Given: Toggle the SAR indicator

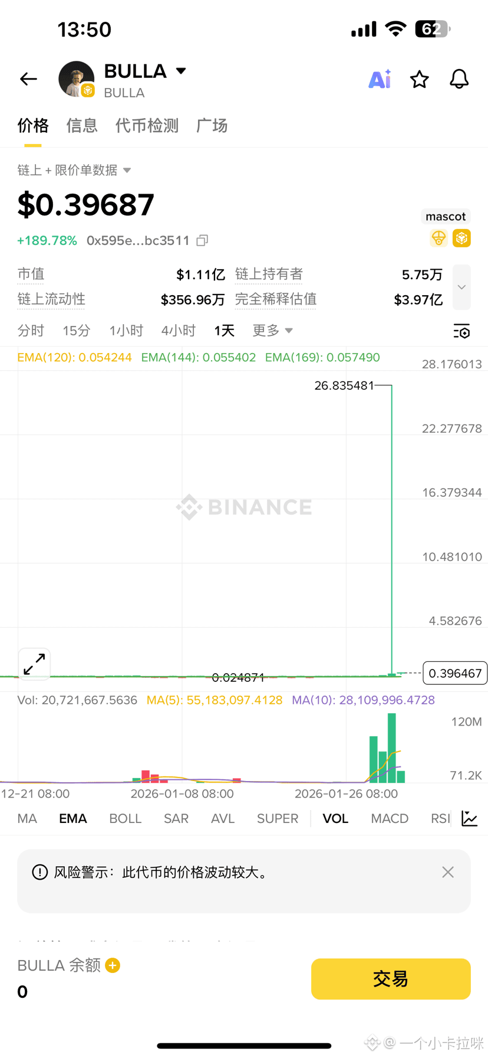Looking at the screenshot, I should pos(176,818).
